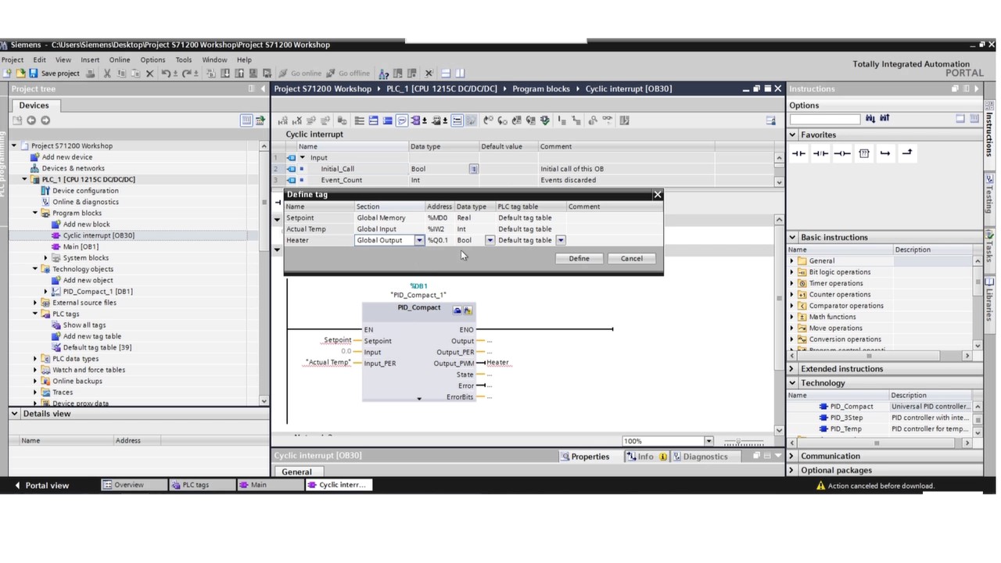Image resolution: width=1001 pixels, height=563 pixels.
Task: Collapse the Favorites section
Action: click(793, 135)
